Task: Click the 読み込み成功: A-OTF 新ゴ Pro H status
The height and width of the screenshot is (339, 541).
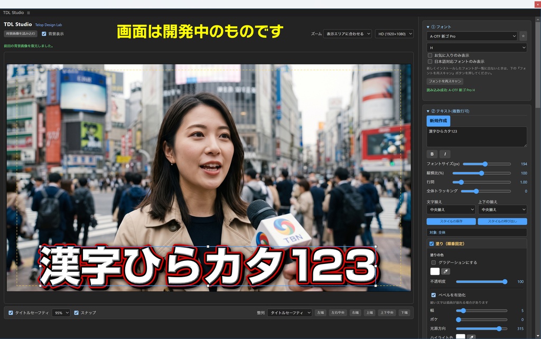Action: [451, 90]
